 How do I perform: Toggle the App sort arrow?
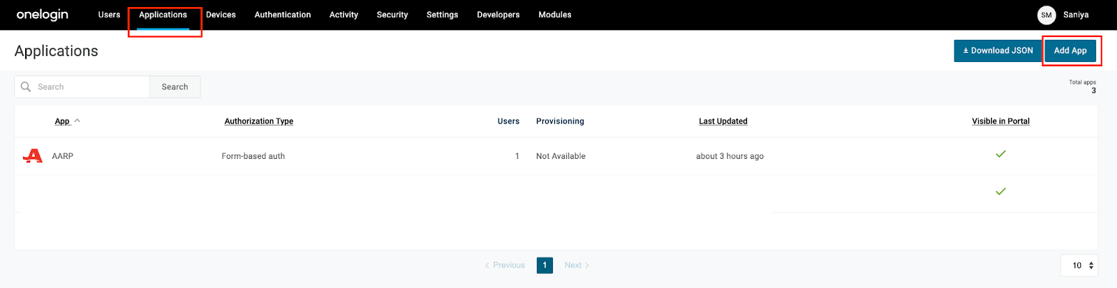coord(77,121)
